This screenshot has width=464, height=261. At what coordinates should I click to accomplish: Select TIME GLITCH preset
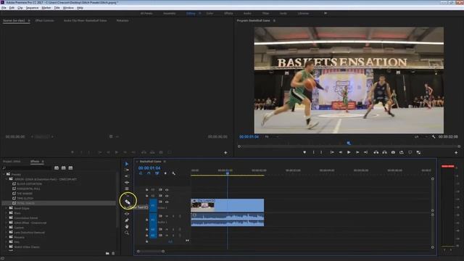click(x=25, y=199)
